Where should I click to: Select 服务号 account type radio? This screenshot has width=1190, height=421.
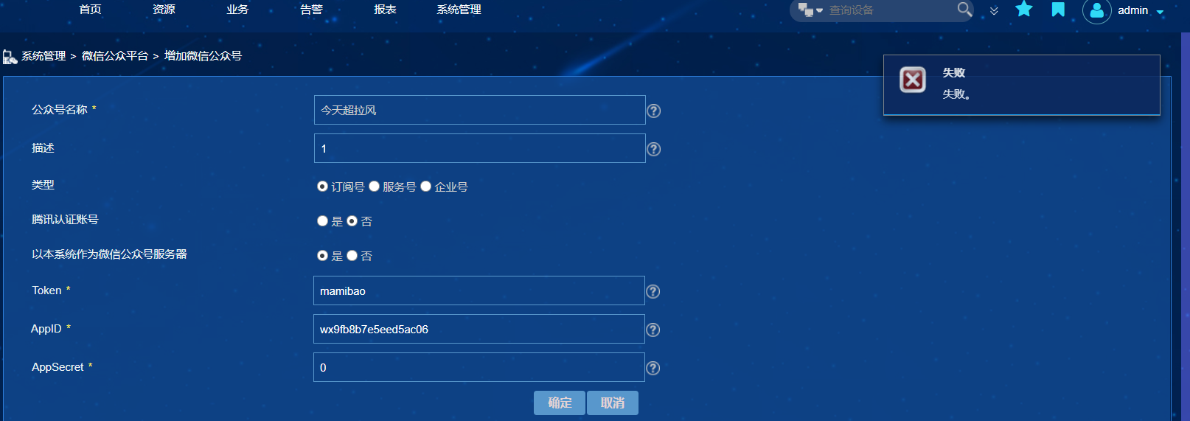tap(375, 187)
